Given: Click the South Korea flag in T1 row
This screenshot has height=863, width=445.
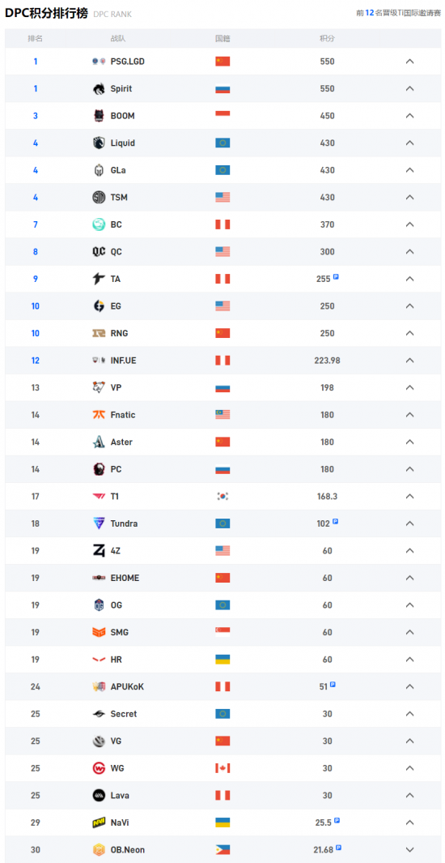Looking at the screenshot, I should [222, 497].
